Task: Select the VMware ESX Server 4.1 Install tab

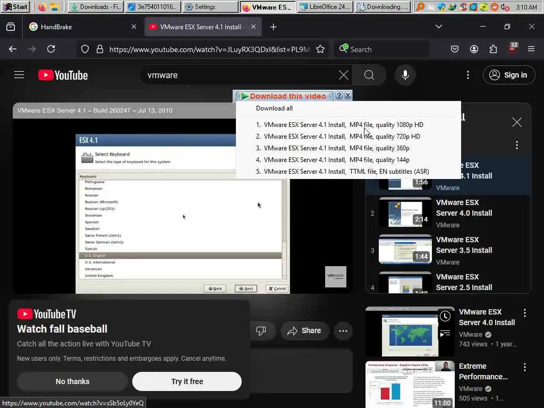Action: pyautogui.click(x=202, y=27)
